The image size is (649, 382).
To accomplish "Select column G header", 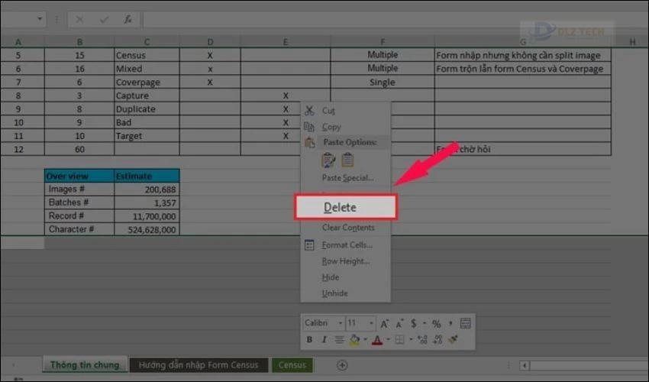I will pyautogui.click(x=523, y=42).
